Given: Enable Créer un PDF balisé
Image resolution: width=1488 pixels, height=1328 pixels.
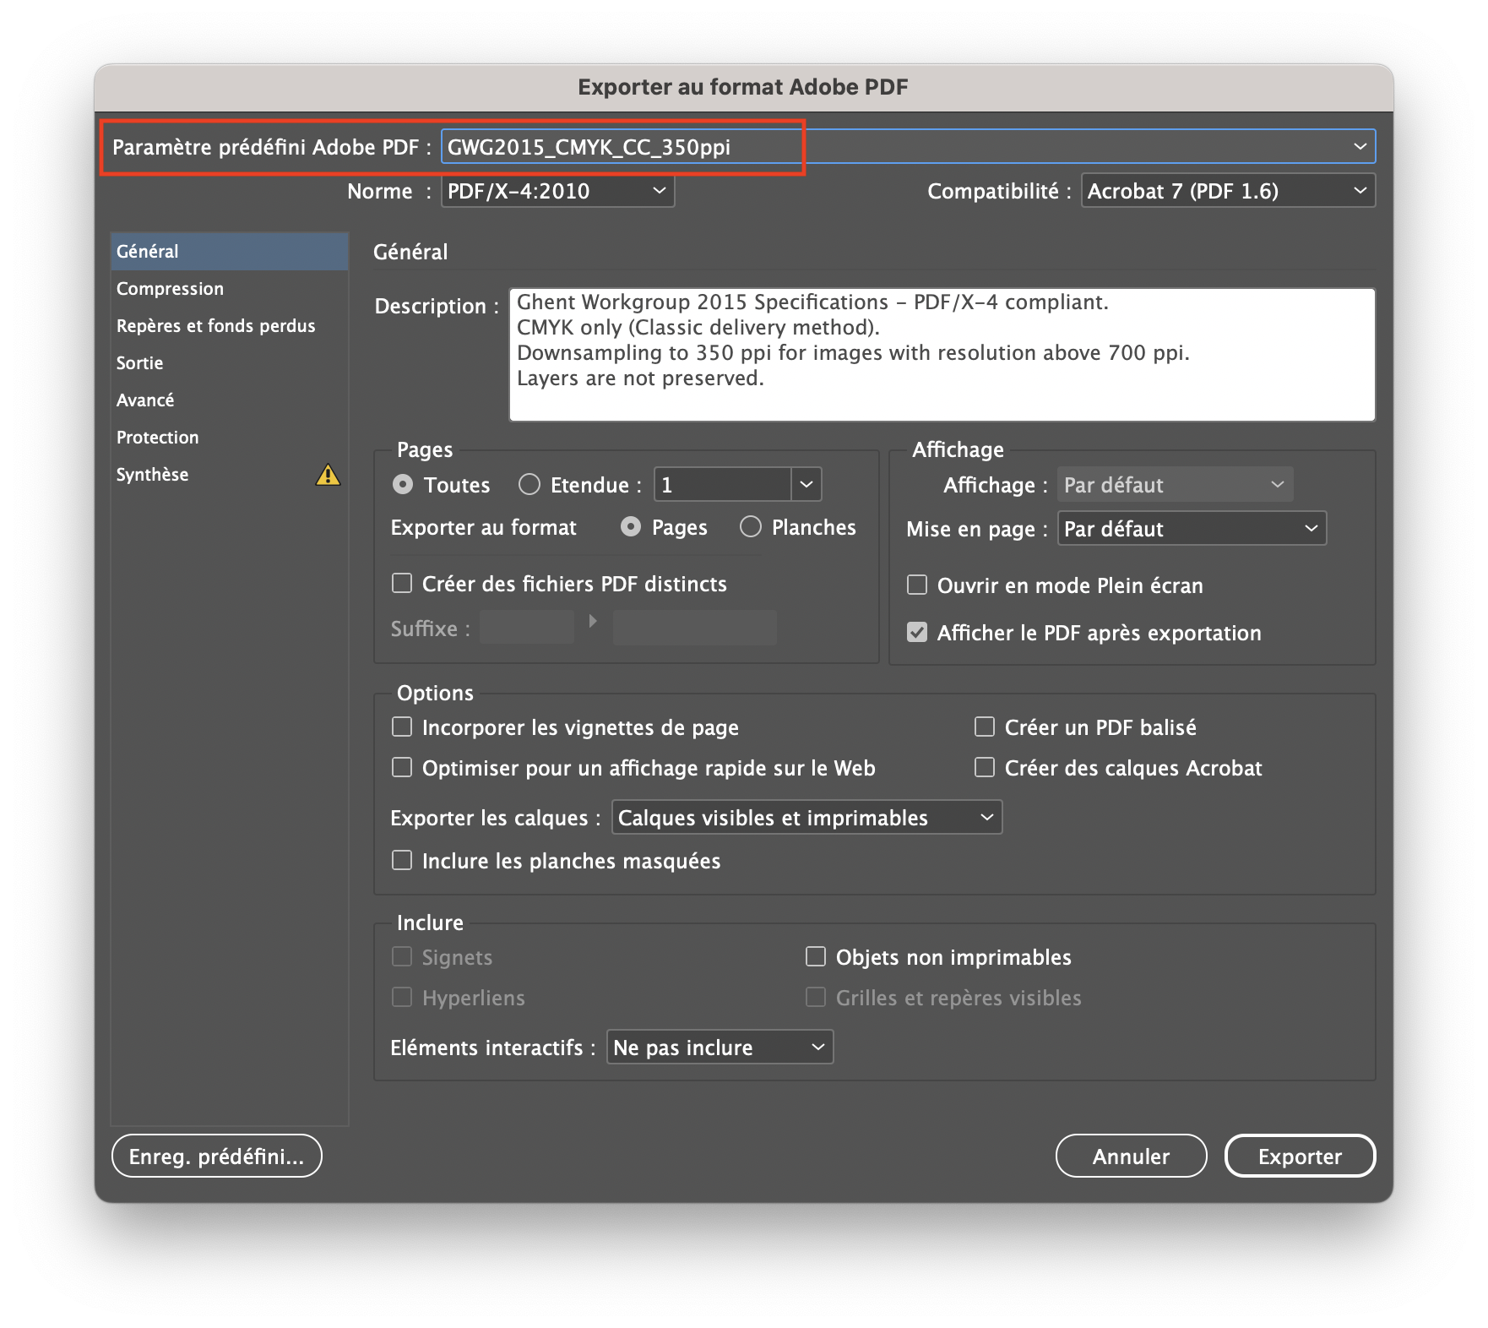Looking at the screenshot, I should pos(984,726).
